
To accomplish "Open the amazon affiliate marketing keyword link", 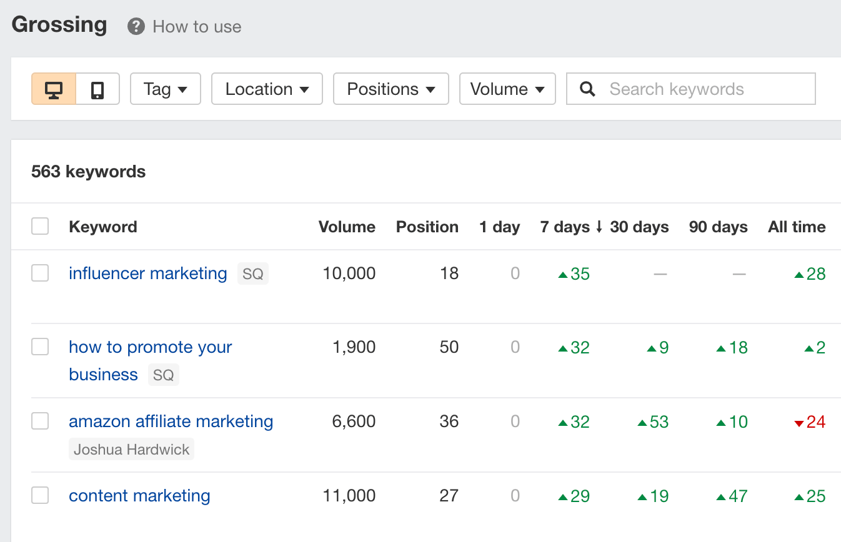I will pyautogui.click(x=171, y=421).
